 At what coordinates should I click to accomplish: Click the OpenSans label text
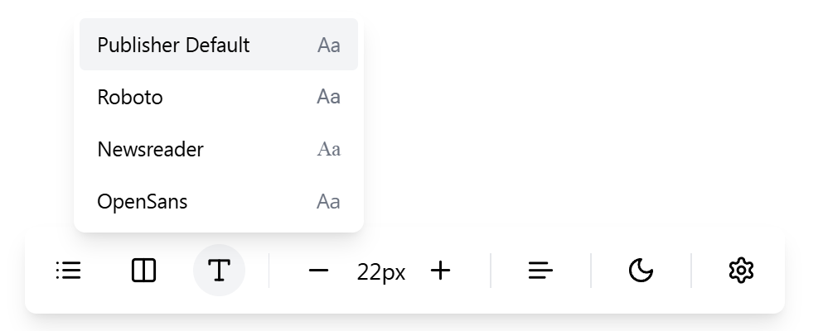click(x=143, y=202)
